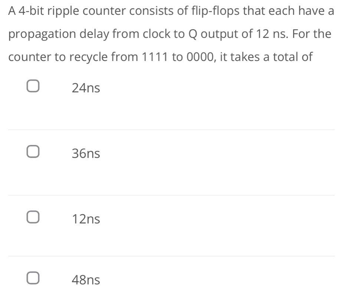Click the 48ns answer label text
Image resolution: width=342 pixels, height=293 pixels.
click(x=86, y=280)
